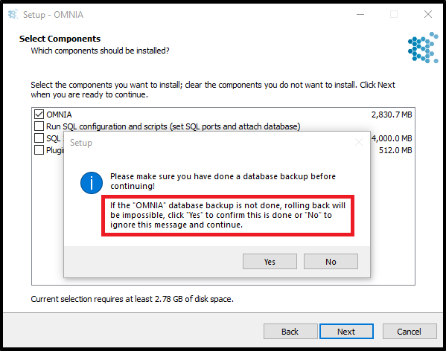Tick the SQL component checkbox

click(39, 138)
